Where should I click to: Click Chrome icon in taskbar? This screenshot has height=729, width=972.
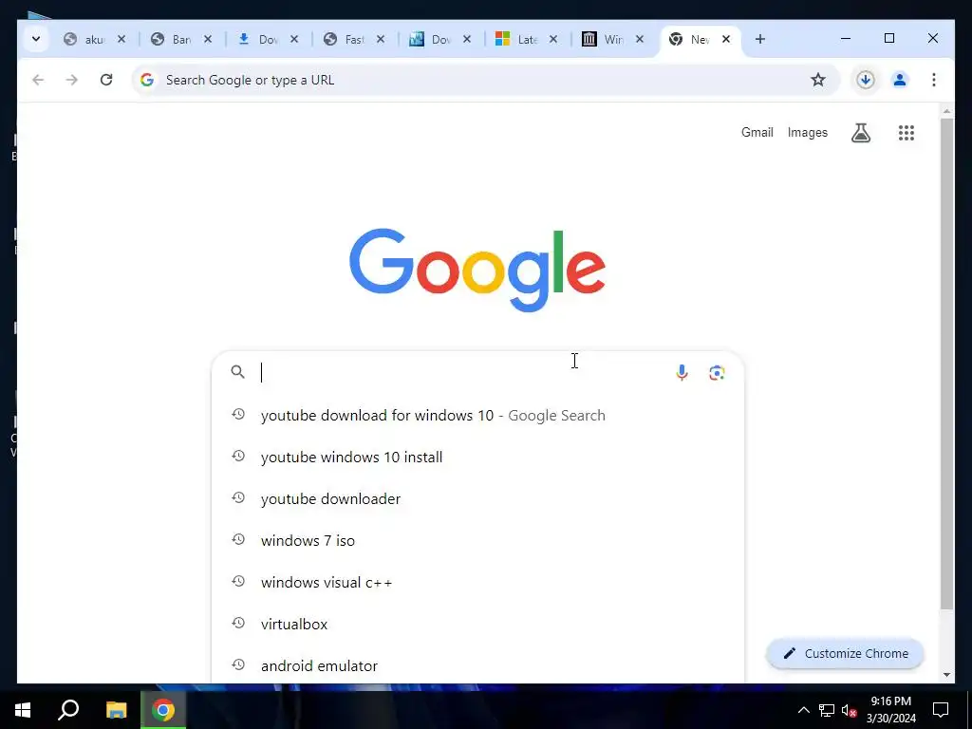(163, 710)
